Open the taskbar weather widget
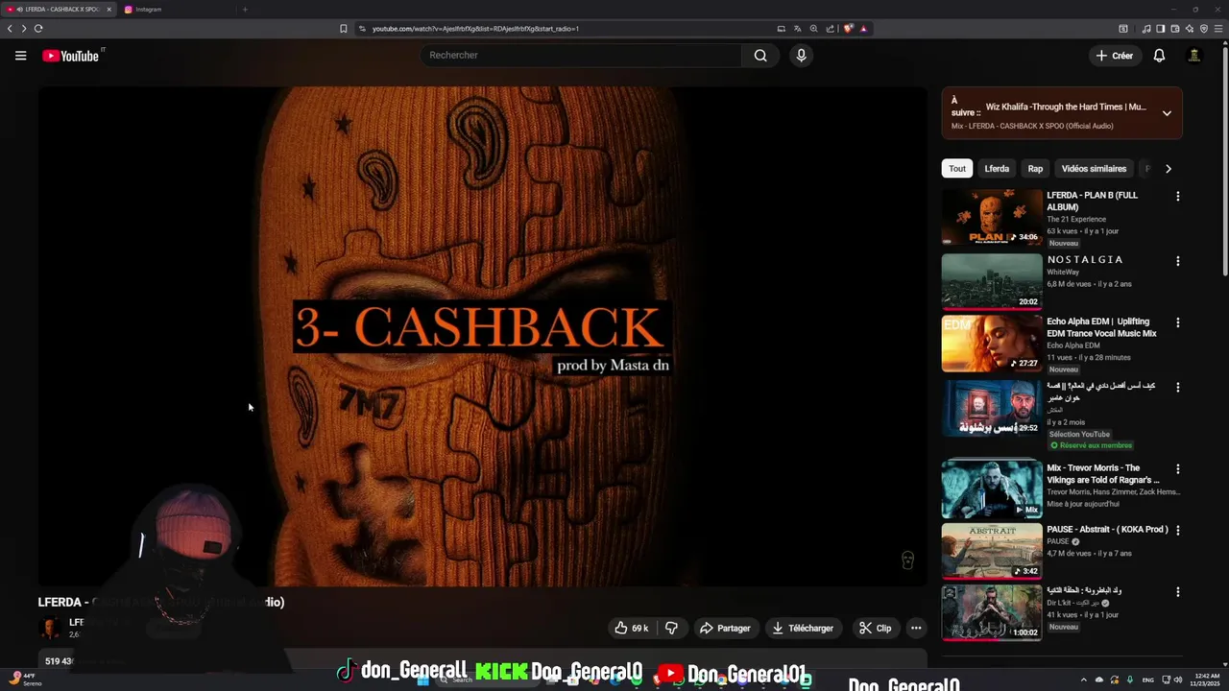This screenshot has height=691, width=1229. pos(23,679)
